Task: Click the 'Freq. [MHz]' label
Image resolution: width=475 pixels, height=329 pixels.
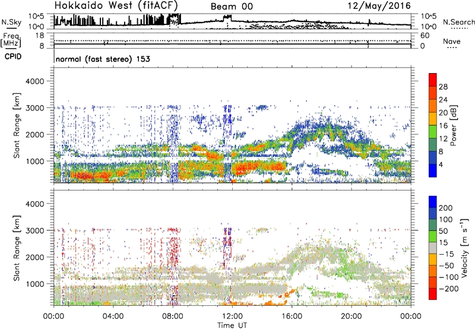Action: (x=11, y=40)
